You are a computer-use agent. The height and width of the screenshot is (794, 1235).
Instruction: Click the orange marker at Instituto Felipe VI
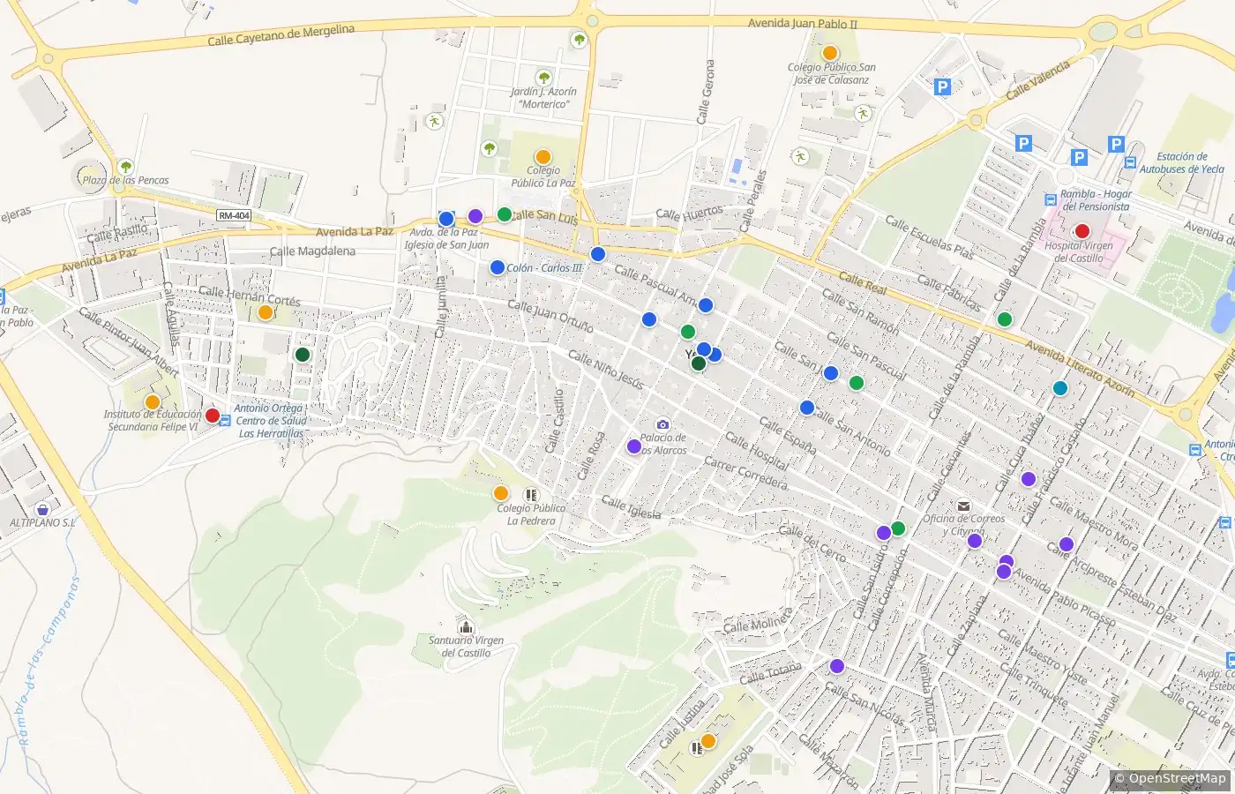click(x=153, y=402)
